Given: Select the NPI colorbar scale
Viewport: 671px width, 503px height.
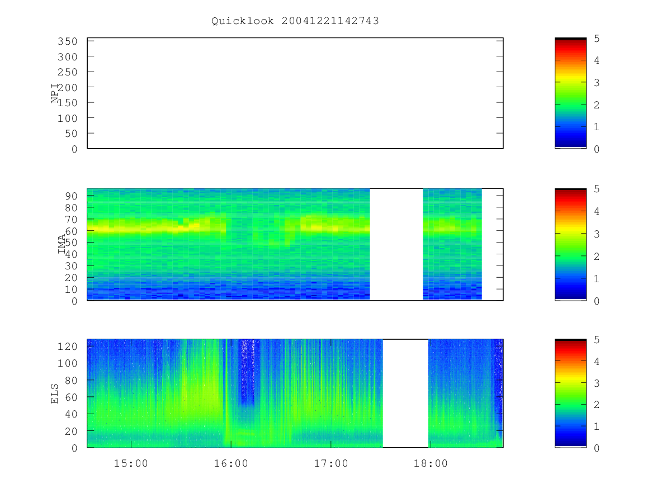Looking at the screenshot, I should coord(570,93).
